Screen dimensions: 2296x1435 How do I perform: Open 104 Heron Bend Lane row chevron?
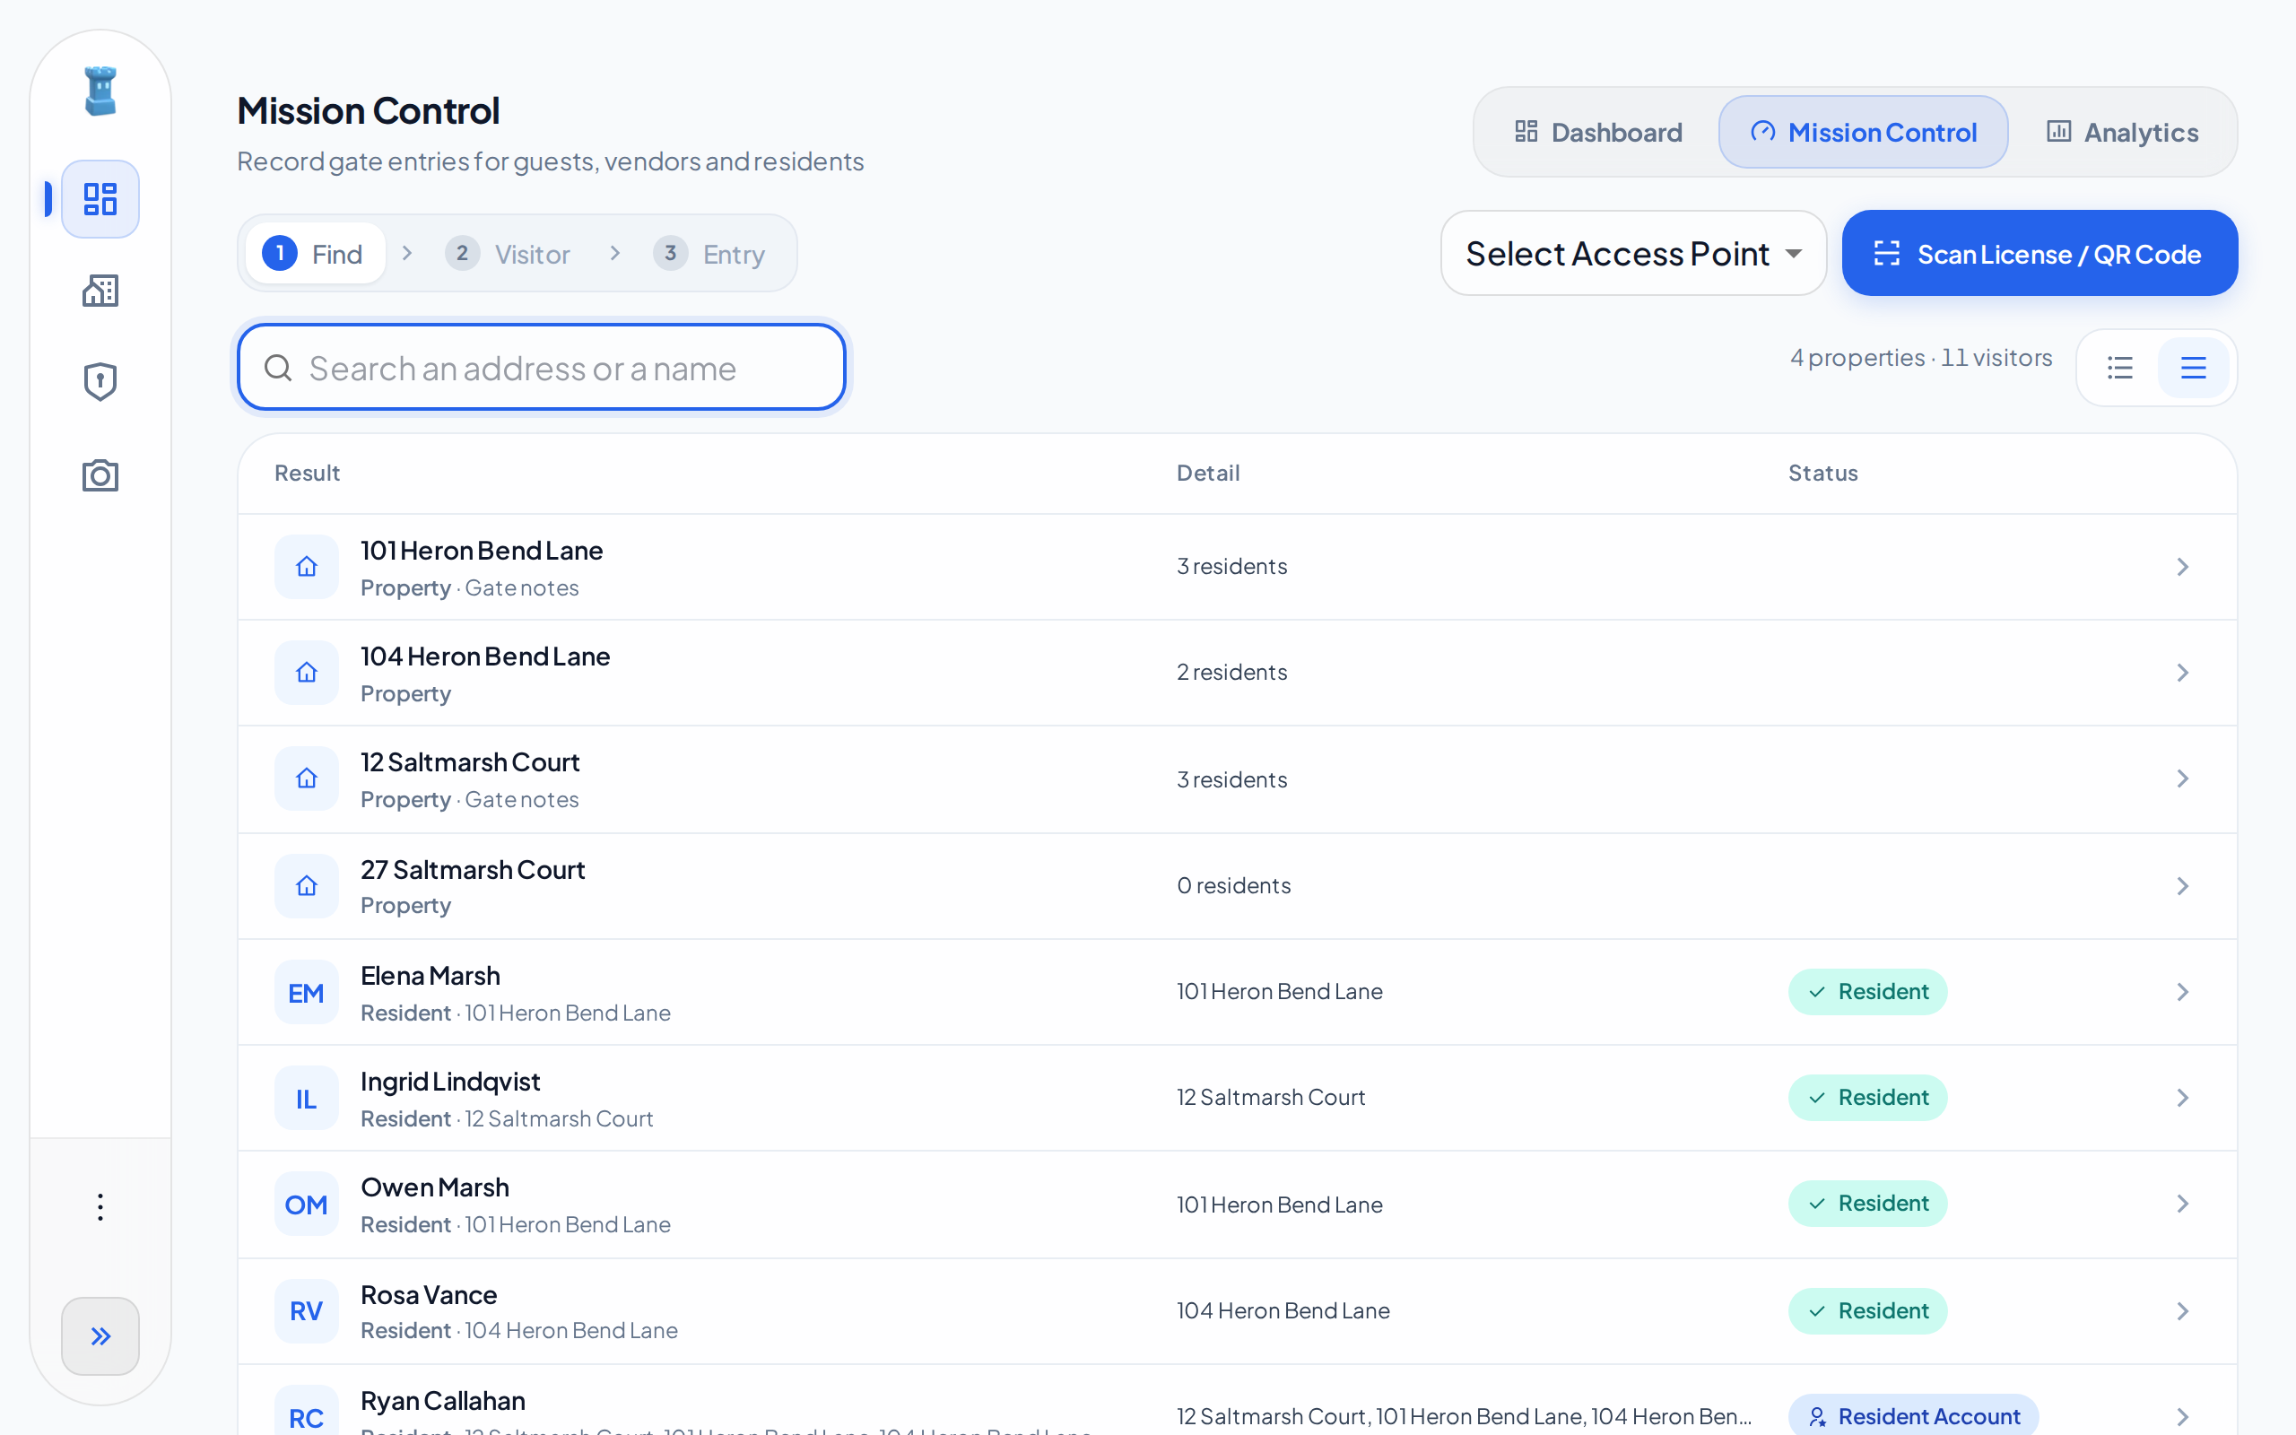tap(2183, 673)
